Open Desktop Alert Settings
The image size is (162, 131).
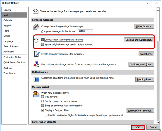[140, 110]
